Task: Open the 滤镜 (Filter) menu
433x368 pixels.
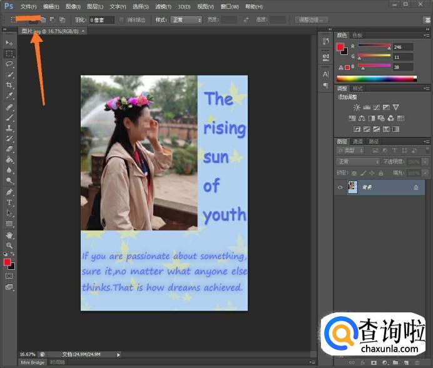Action: tap(163, 6)
